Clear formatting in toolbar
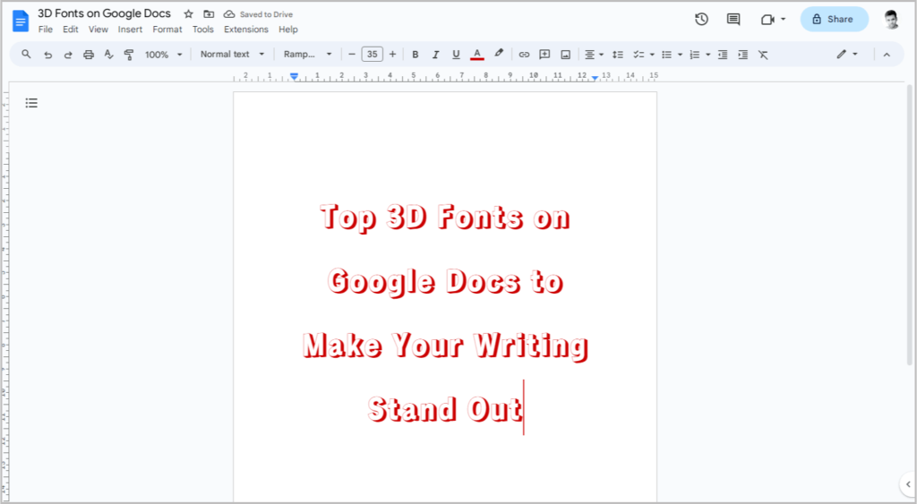The width and height of the screenshot is (917, 504). click(x=763, y=55)
